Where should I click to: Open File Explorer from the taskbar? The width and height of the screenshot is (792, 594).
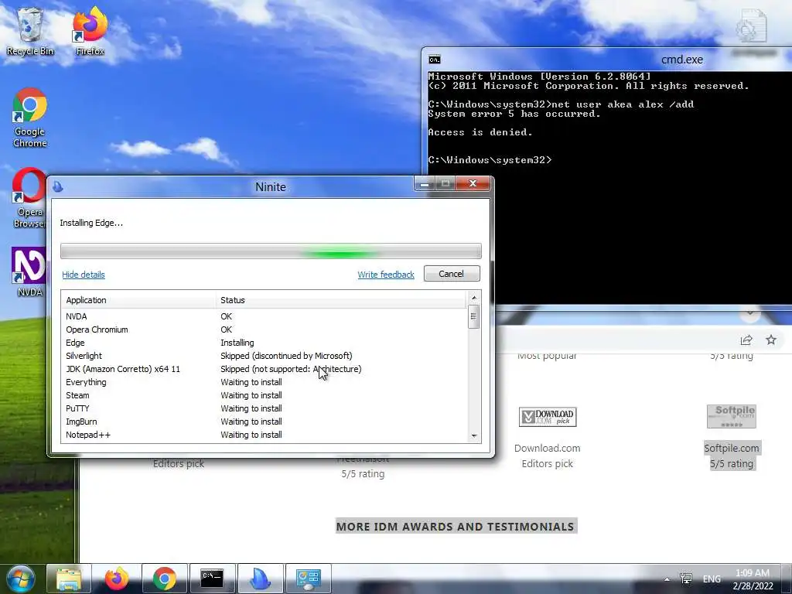pyautogui.click(x=69, y=579)
